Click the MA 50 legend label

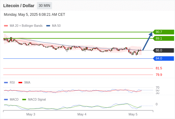click(x=56, y=26)
